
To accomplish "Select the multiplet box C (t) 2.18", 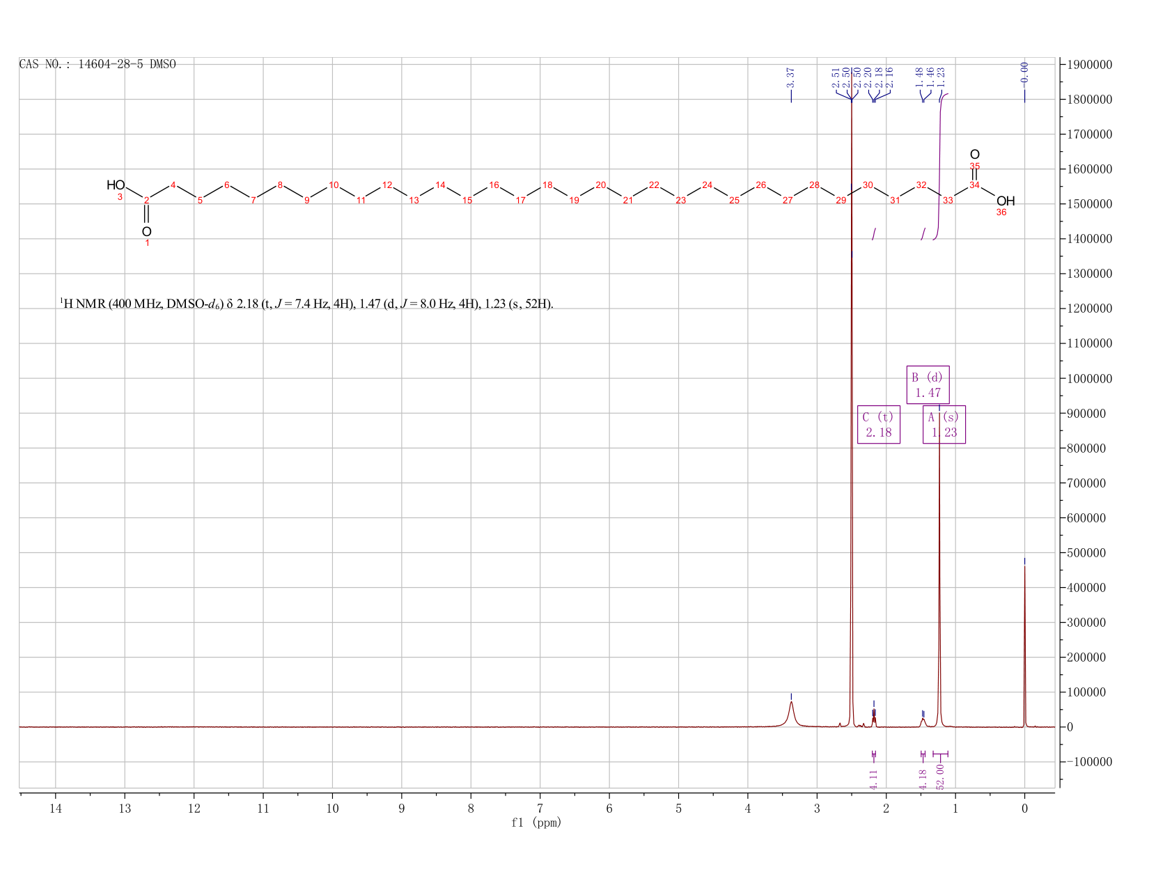I will click(x=879, y=424).
